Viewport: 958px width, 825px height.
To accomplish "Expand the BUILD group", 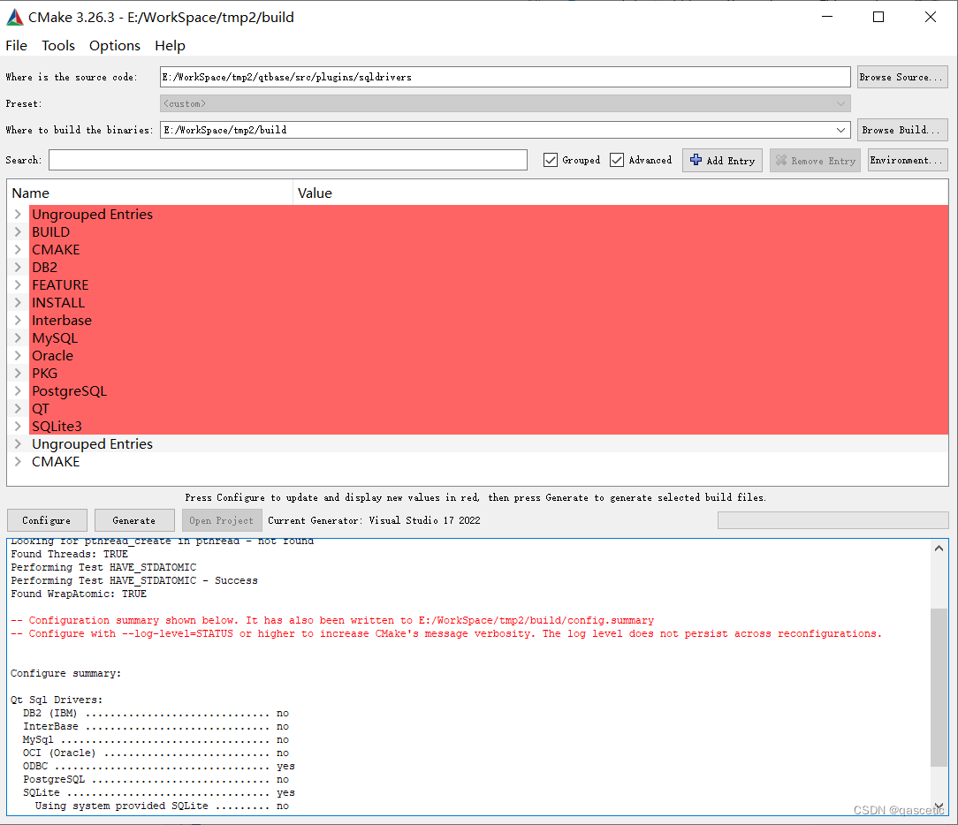I will point(18,232).
